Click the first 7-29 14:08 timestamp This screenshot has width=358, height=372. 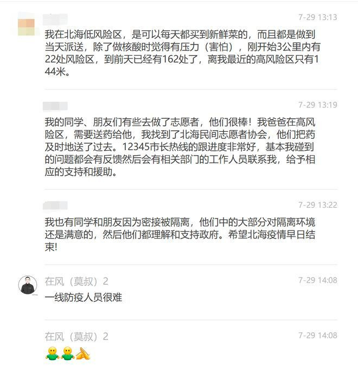pyautogui.click(x=318, y=280)
